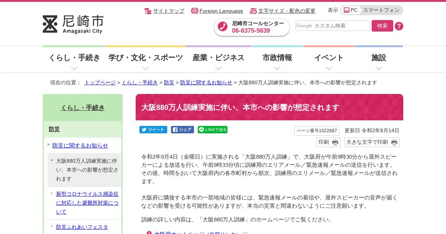Viewport: 446px width, 234px height.
Task: Expand the イベント menu chevron
Action: 329,68
